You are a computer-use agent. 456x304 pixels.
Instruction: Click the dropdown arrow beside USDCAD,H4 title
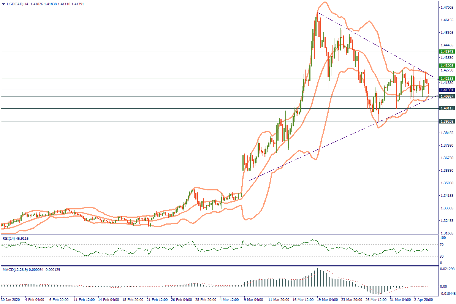(3, 4)
